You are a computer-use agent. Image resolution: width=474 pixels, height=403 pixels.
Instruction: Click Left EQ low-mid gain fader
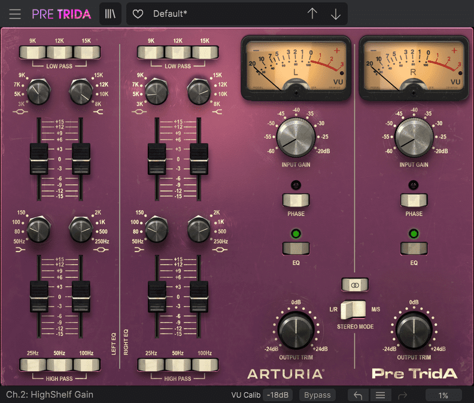click(81, 297)
